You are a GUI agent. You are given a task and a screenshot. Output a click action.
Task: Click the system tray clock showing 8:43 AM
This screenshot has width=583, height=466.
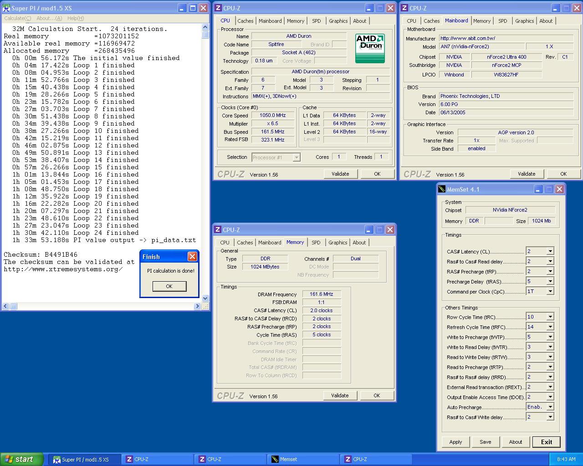click(x=566, y=460)
